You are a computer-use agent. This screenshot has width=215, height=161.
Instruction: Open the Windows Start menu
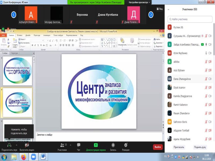[x=4, y=157]
